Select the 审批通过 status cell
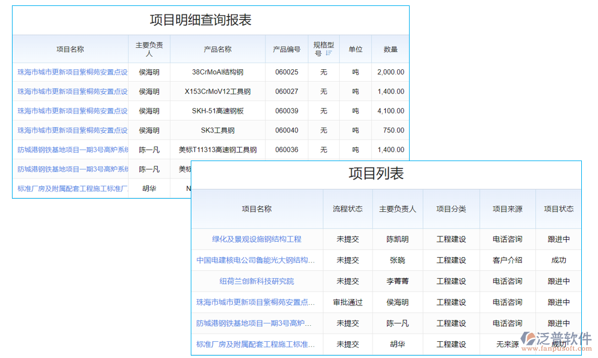The image size is (598, 358). tap(348, 303)
